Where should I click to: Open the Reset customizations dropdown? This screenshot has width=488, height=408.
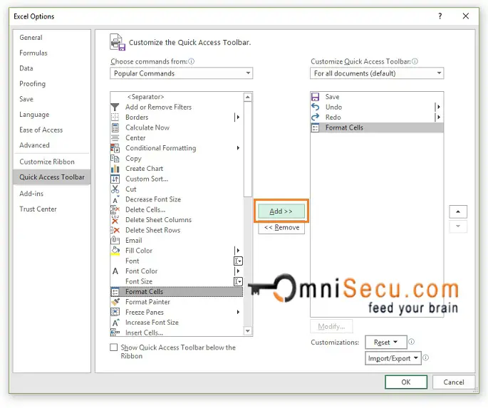[x=385, y=342]
